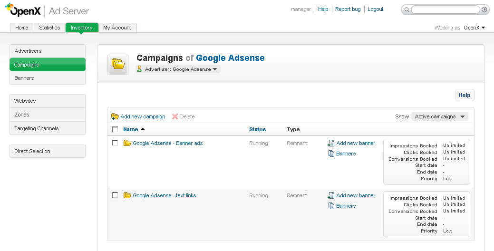Click Remnant type of text links campaign

(297, 195)
